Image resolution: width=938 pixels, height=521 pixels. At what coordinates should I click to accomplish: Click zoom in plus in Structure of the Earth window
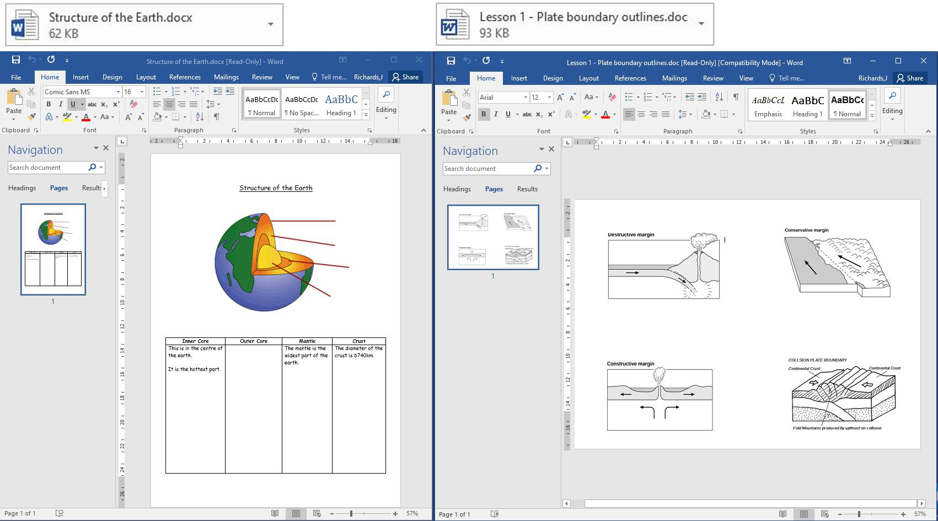point(395,513)
